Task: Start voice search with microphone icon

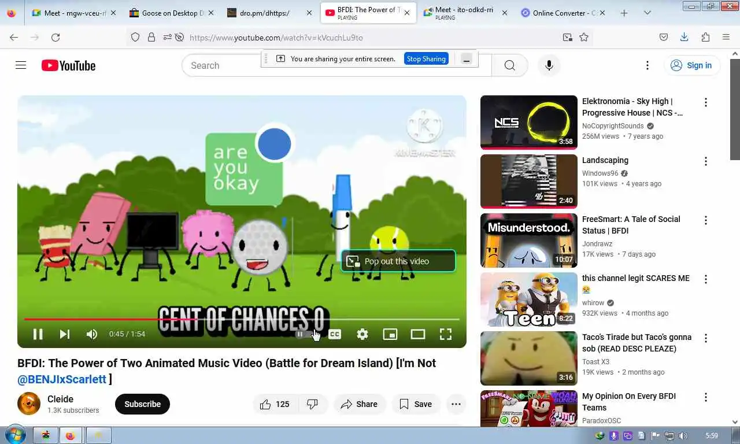Action: [x=549, y=65]
